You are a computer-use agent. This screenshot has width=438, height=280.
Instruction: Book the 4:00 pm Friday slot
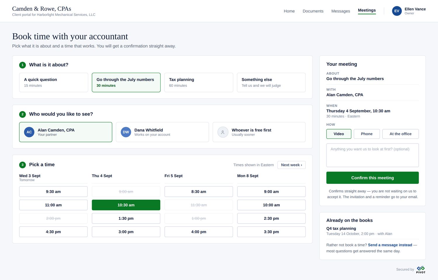(199, 232)
